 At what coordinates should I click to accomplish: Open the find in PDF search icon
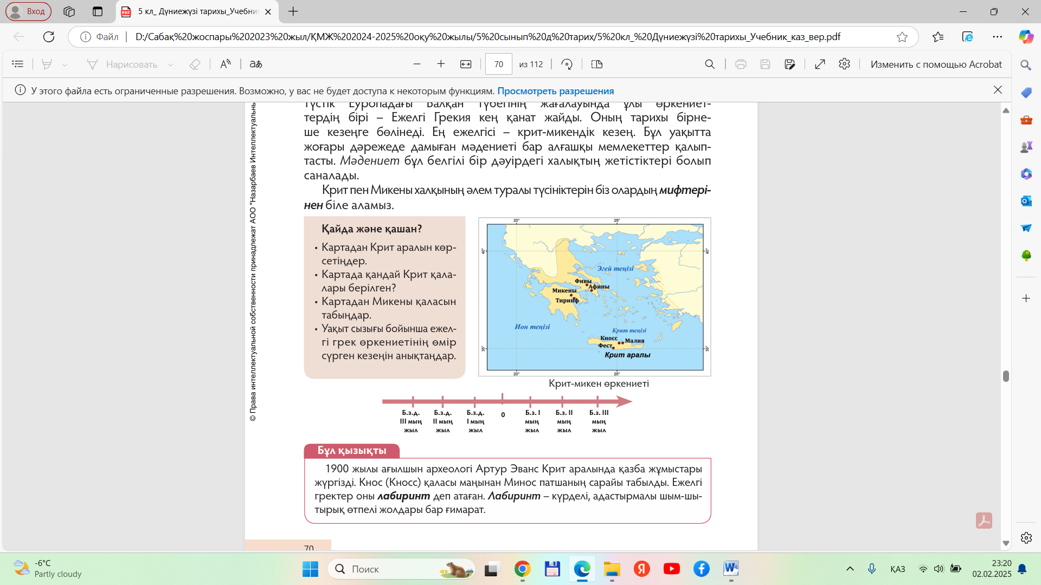click(x=710, y=64)
